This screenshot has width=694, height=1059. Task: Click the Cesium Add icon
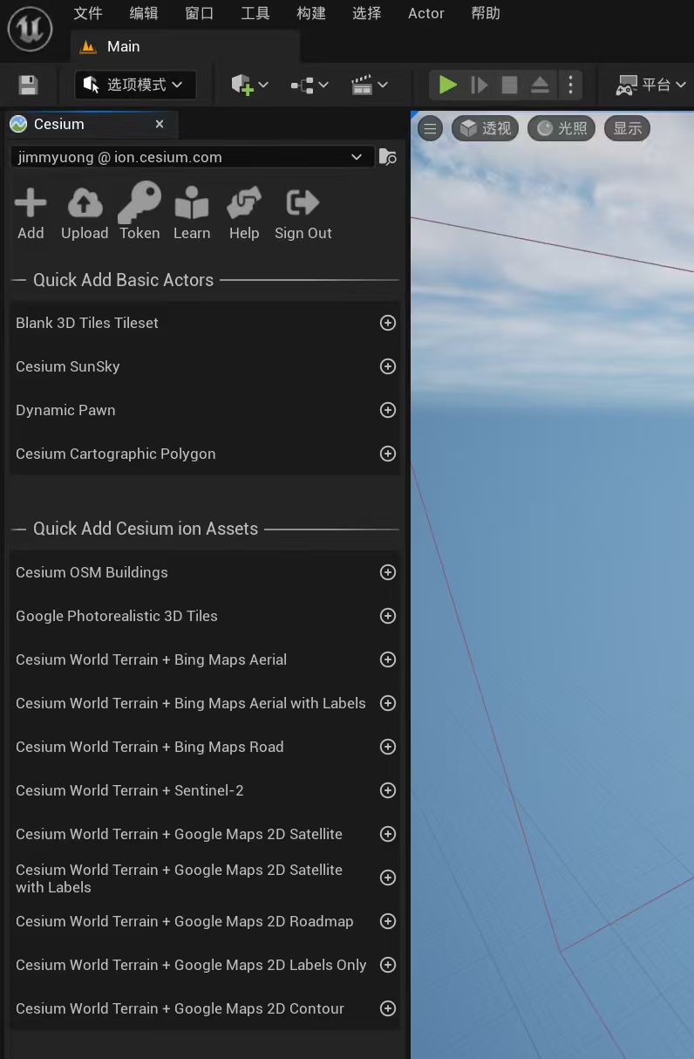point(31,204)
